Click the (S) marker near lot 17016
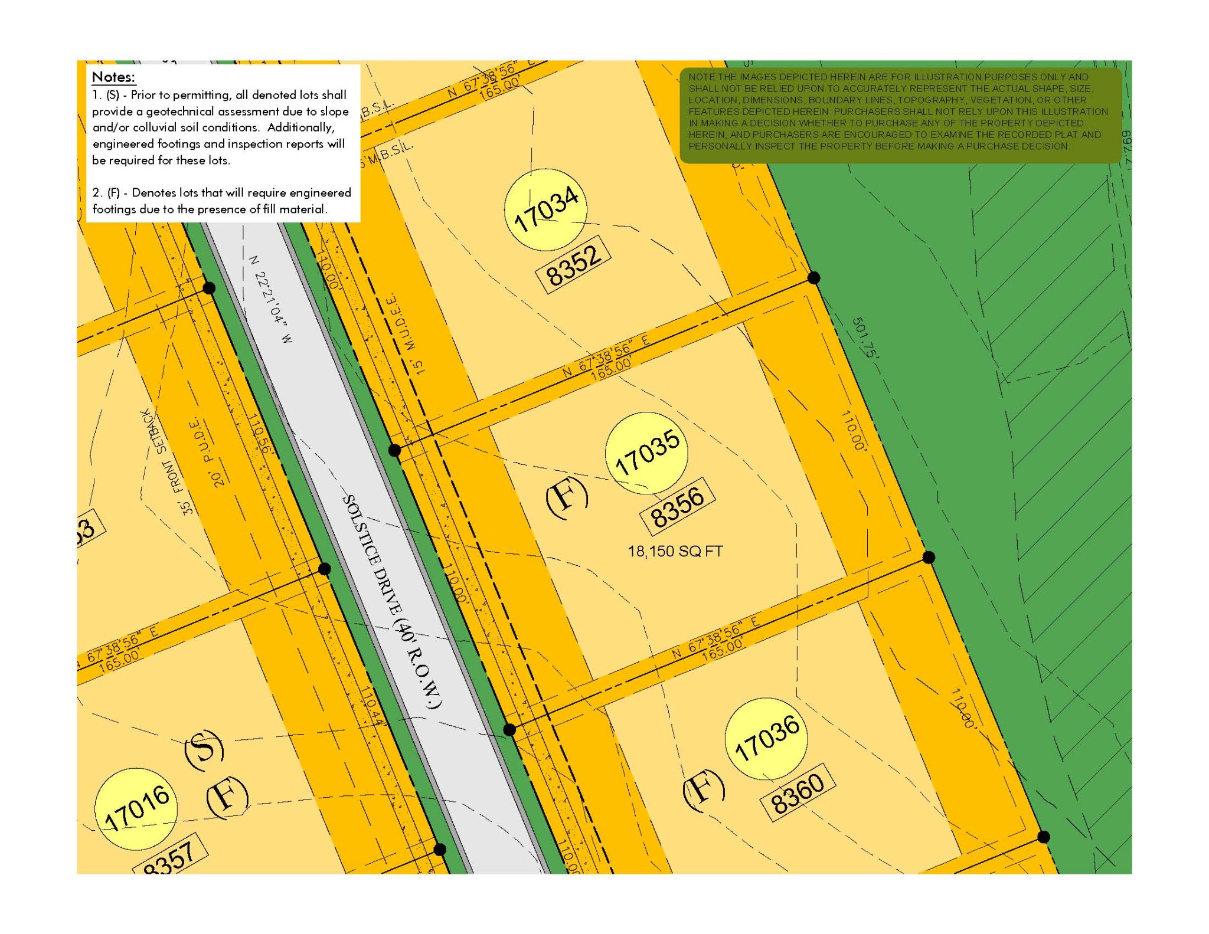The width and height of the screenshot is (1209, 934). [204, 750]
